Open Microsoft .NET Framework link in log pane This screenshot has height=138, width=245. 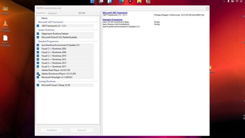pyautogui.click(x=115, y=13)
